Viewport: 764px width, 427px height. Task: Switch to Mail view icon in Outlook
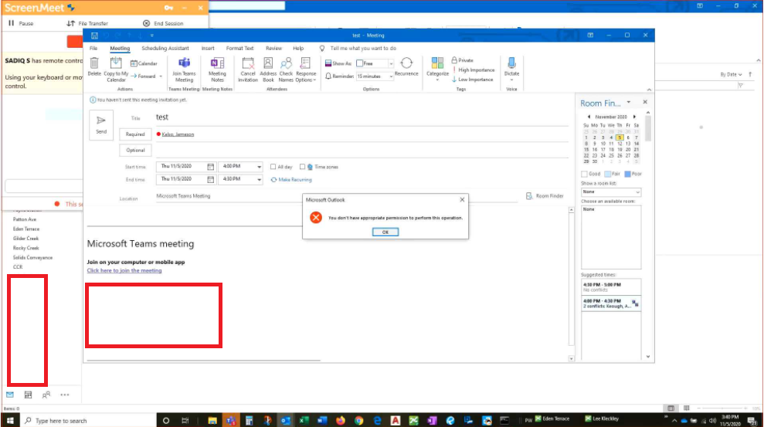point(10,395)
